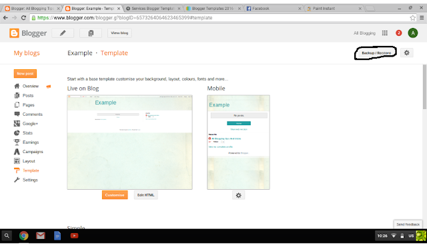The height and width of the screenshot is (247, 427).
Task: Open the taskbar search launcher
Action: click(x=7, y=236)
